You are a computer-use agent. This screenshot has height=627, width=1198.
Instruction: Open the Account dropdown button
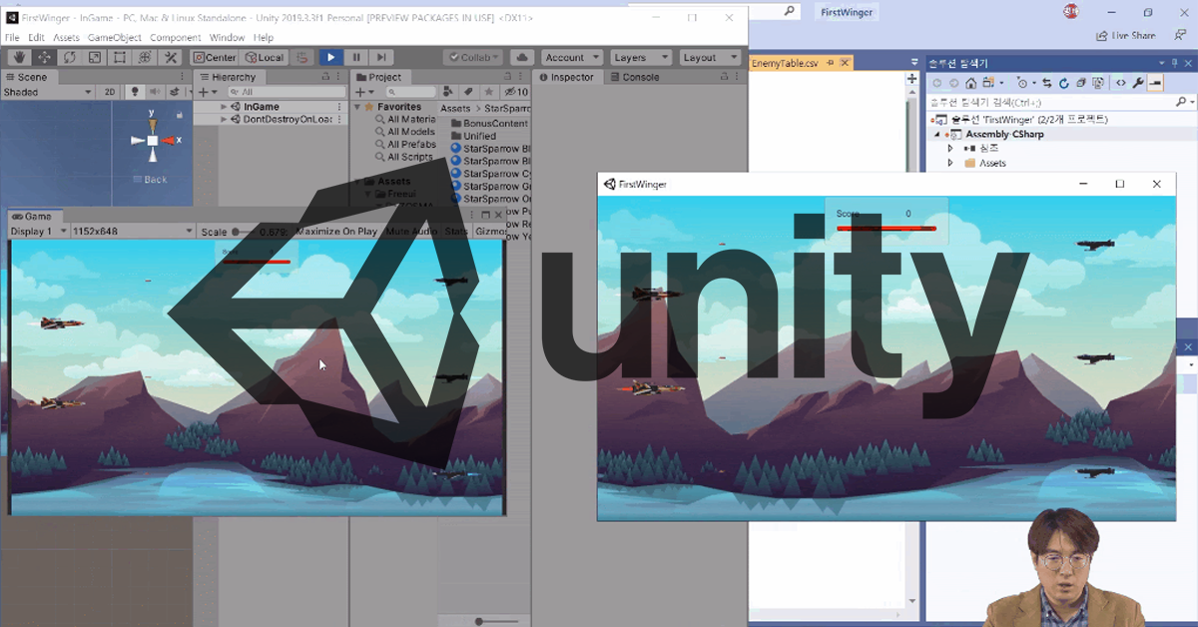tap(571, 58)
